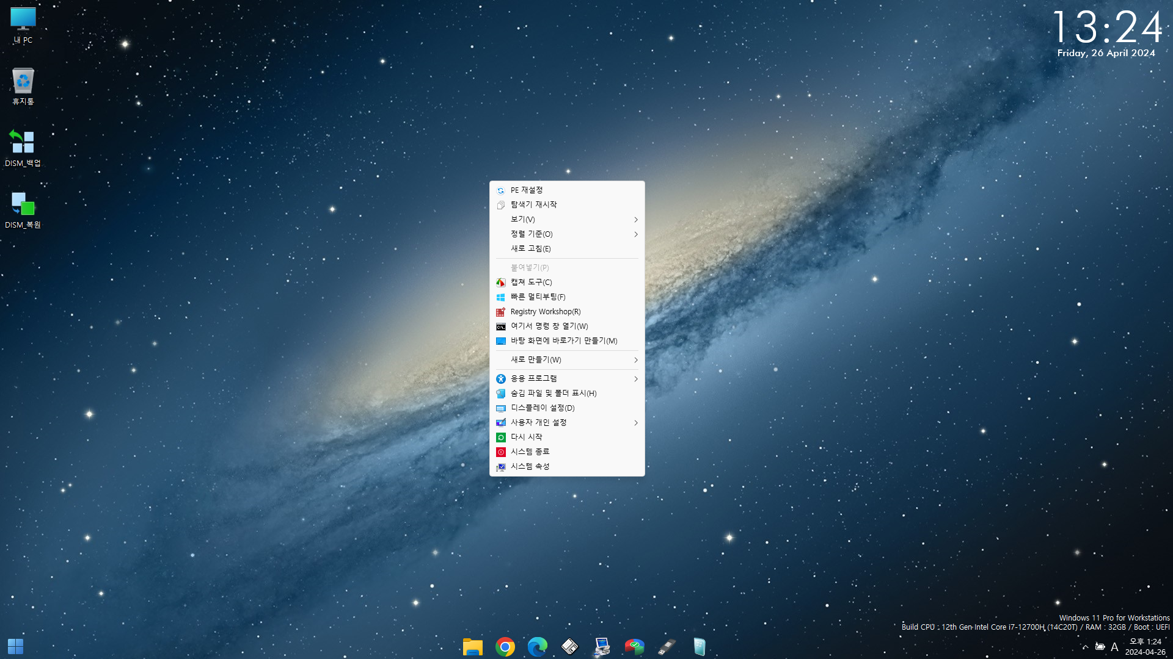Viewport: 1173px width, 659px height.
Task: Launch Microsoft Edge from the taskbar
Action: (538, 646)
